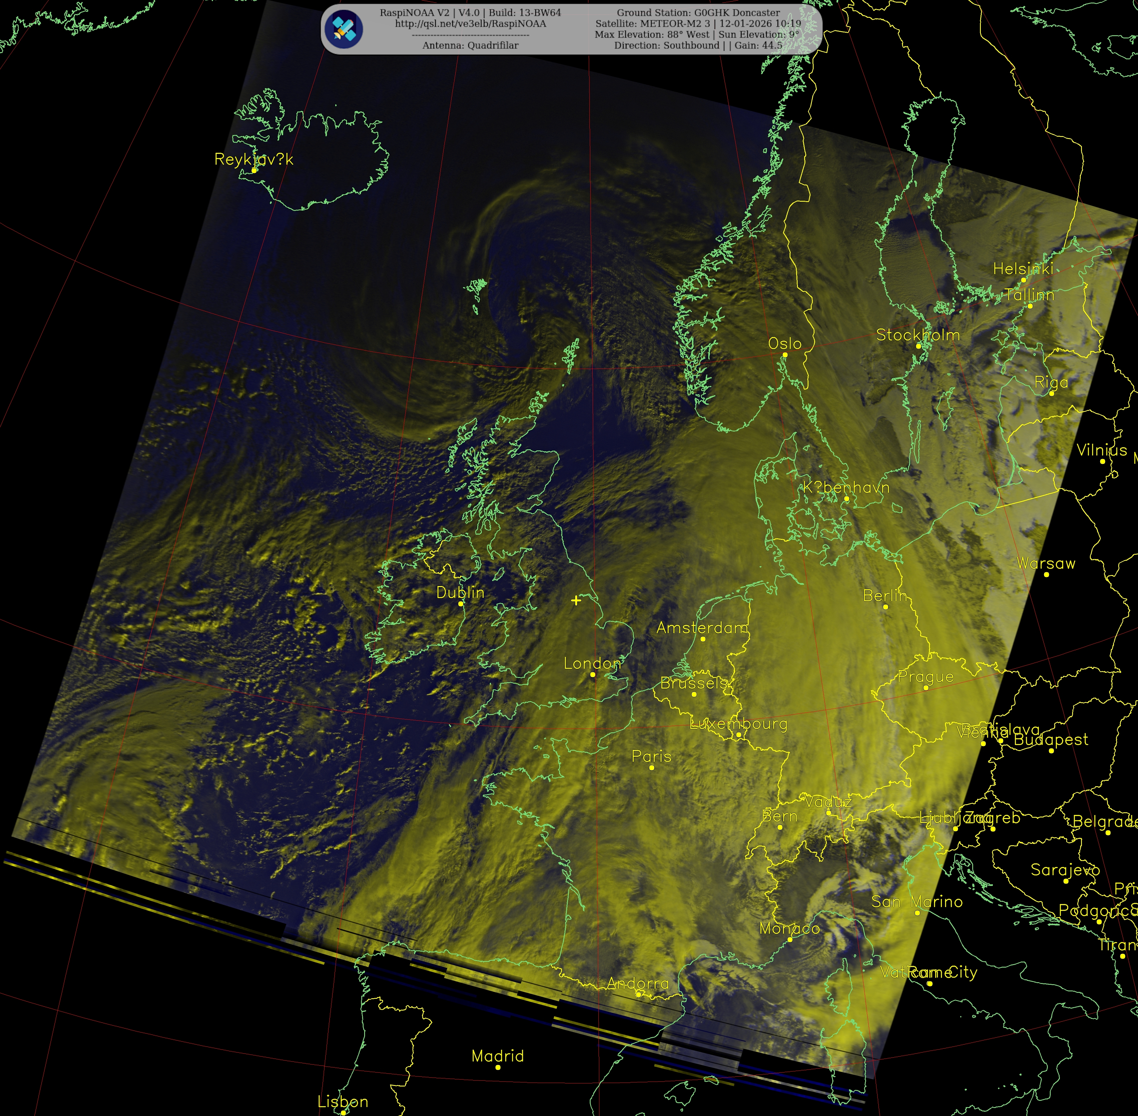Select the Prague city label
1138x1116 pixels.
[x=925, y=676]
